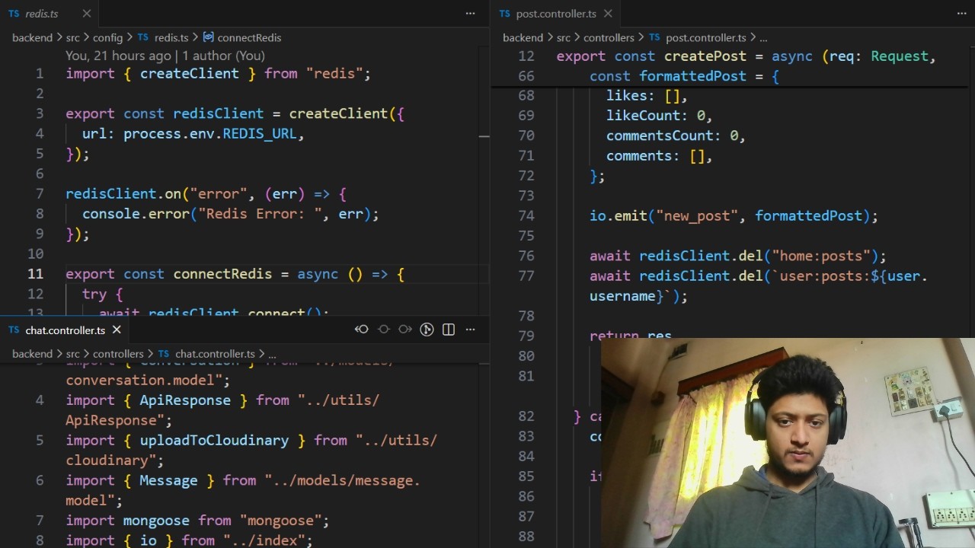Open 'backend' breadcrumb in redis.ts path
The height and width of the screenshot is (548, 975).
[x=32, y=37]
